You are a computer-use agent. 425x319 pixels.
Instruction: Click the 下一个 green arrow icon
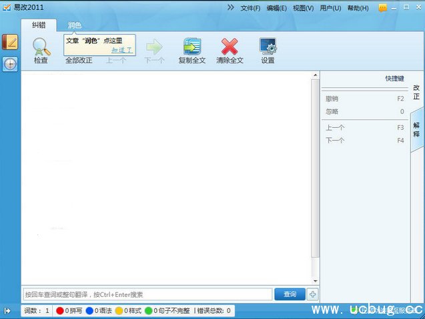154,47
